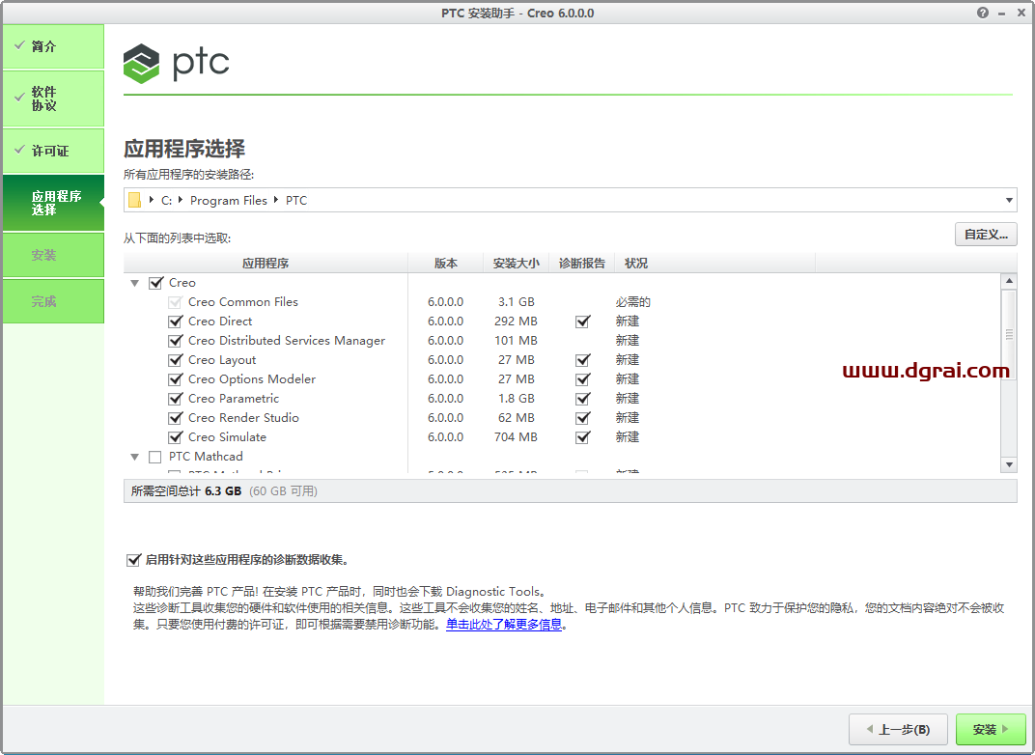The height and width of the screenshot is (755, 1035).
Task: Click the arrow before PTC folder
Action: coord(276,199)
